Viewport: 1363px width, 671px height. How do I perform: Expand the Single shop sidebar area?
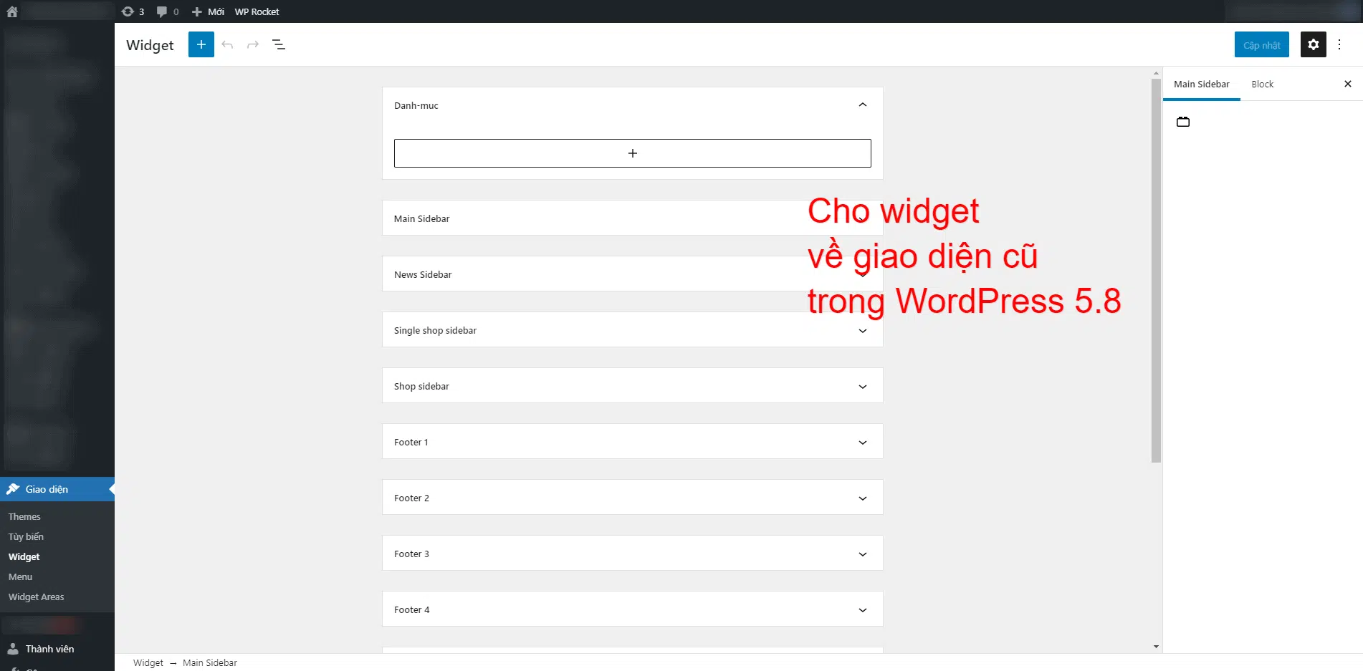[863, 331]
